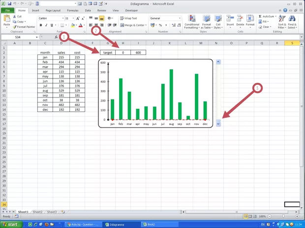Click Delete cells icon
The height and width of the screenshot is (228, 305).
tap(240, 19)
